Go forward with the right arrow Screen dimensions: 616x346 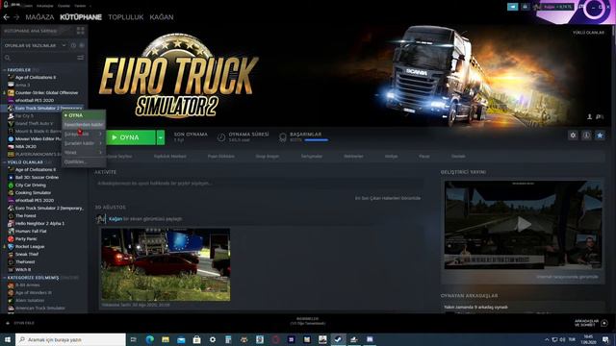pos(16,17)
